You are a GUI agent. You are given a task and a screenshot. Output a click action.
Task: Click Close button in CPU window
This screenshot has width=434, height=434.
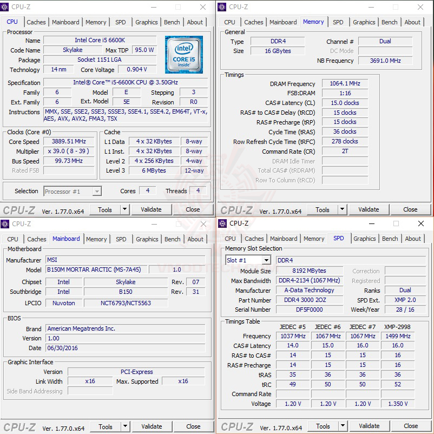193,209
